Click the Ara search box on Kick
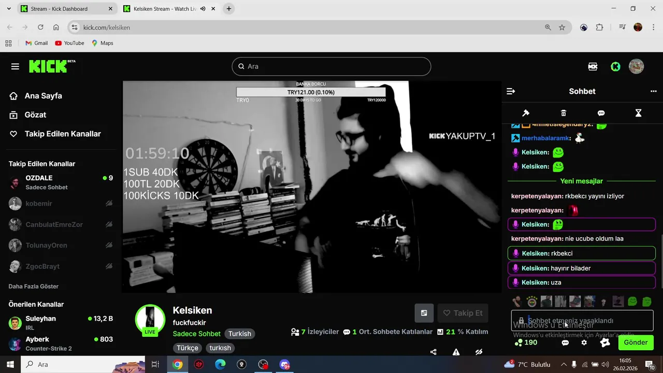Viewport: 663px width, 373px height. [331, 66]
